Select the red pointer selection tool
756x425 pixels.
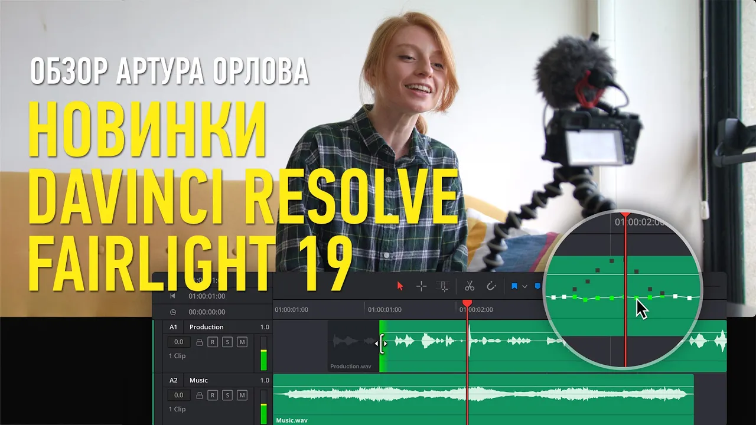(x=400, y=286)
